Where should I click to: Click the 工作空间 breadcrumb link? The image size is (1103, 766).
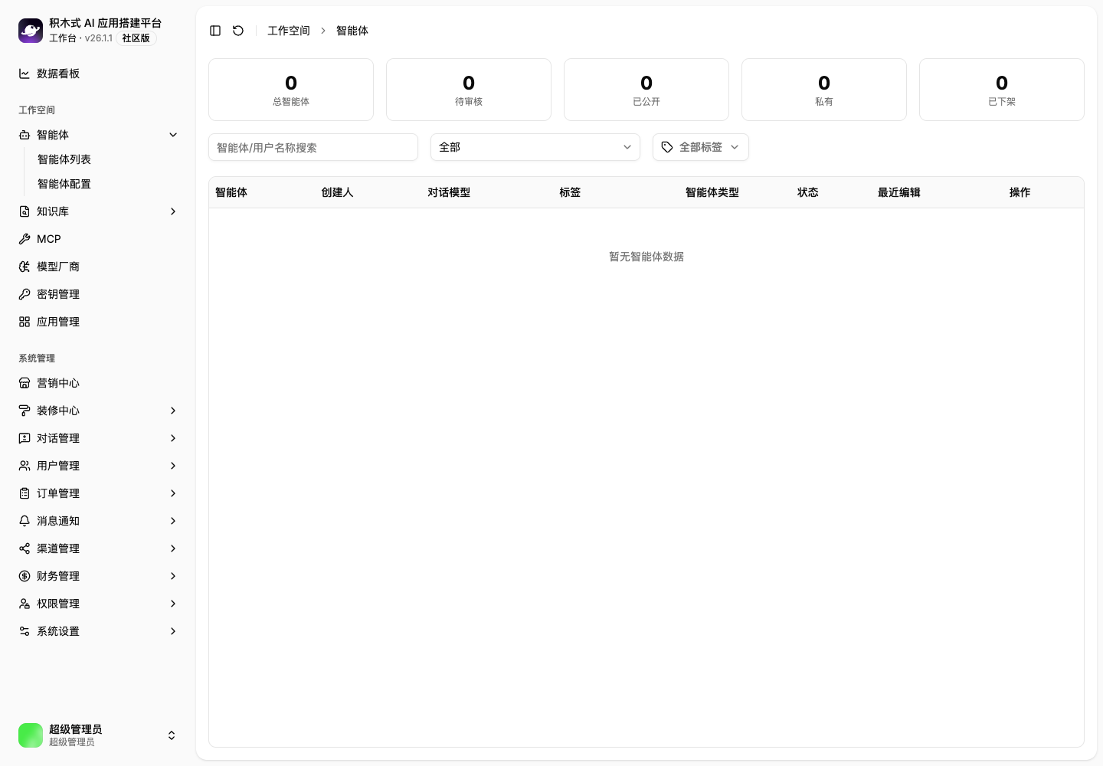(289, 31)
